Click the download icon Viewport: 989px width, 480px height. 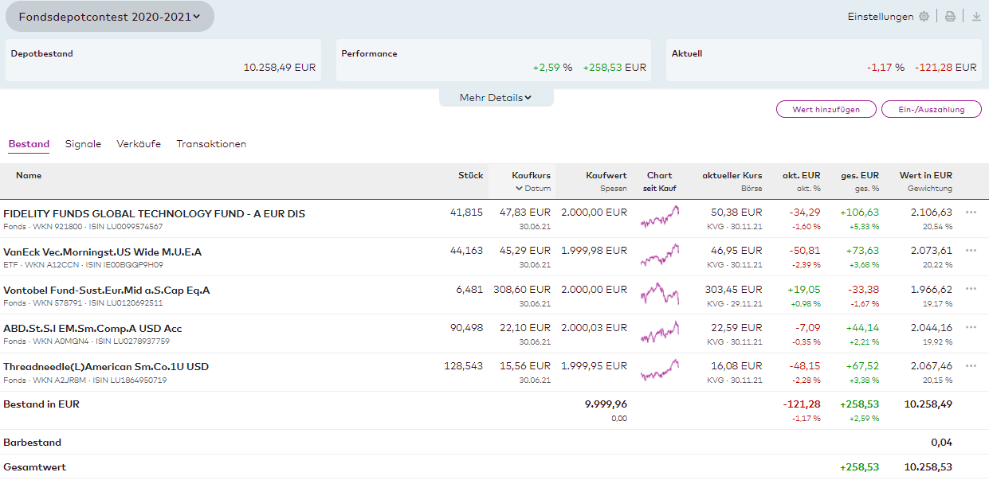(976, 17)
